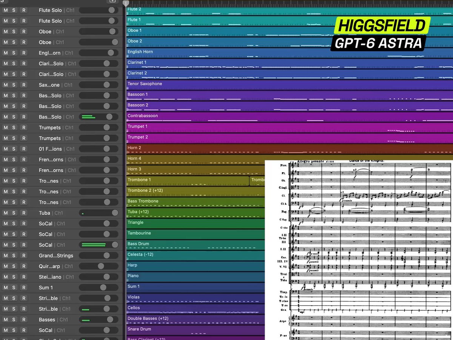Click the playhead at the ruler top
This screenshot has width=453, height=340.
point(126,3)
